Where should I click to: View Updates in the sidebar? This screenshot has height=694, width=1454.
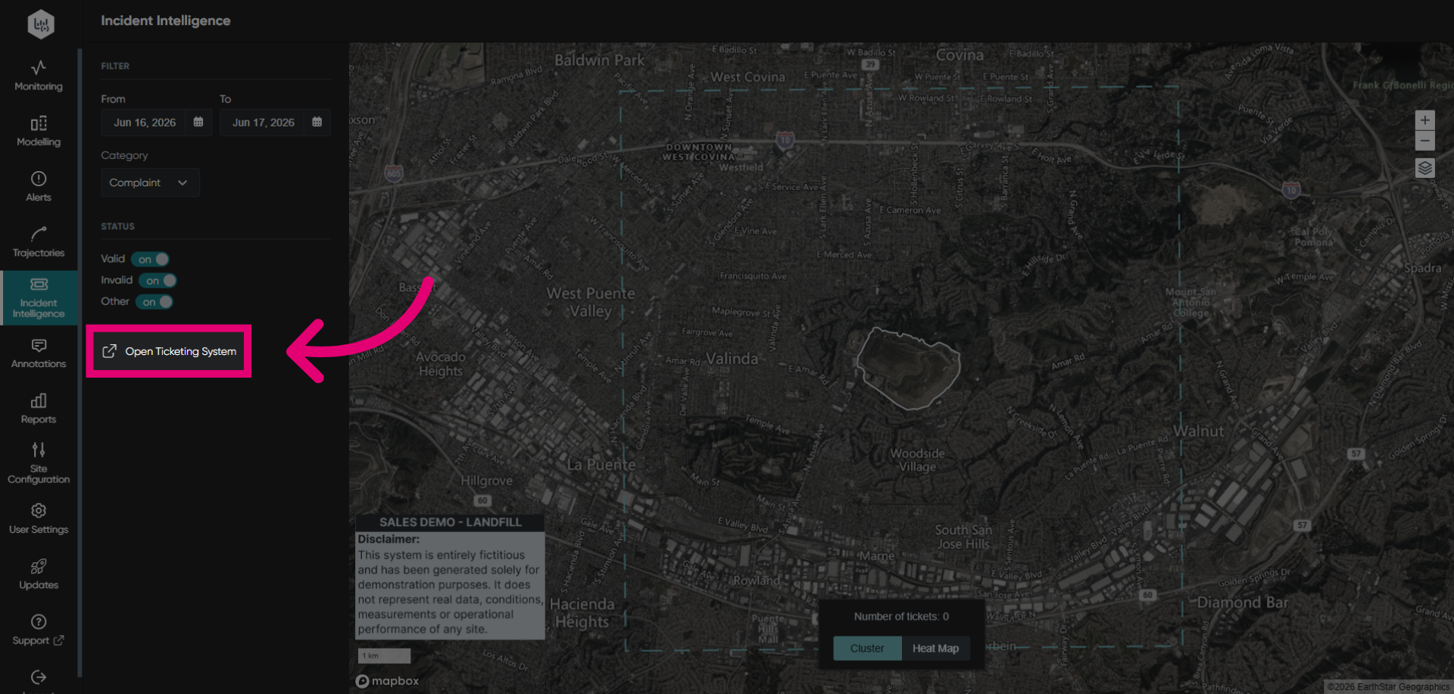(x=39, y=574)
